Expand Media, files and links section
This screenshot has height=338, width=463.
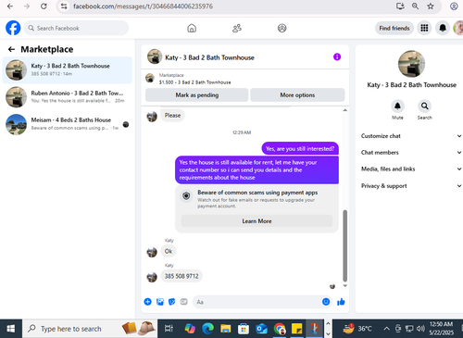pos(411,169)
